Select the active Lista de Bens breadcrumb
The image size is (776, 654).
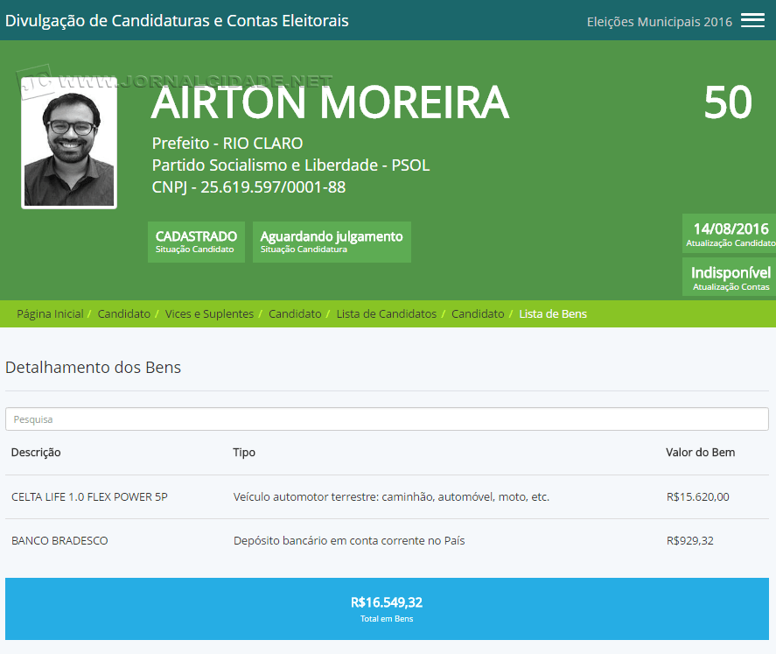[552, 313]
